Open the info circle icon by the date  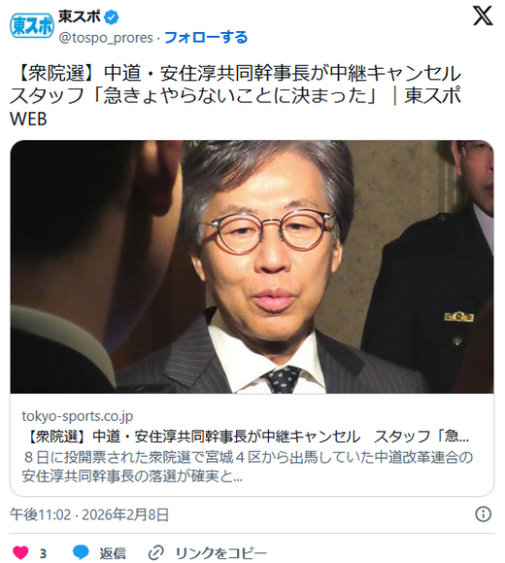(483, 514)
